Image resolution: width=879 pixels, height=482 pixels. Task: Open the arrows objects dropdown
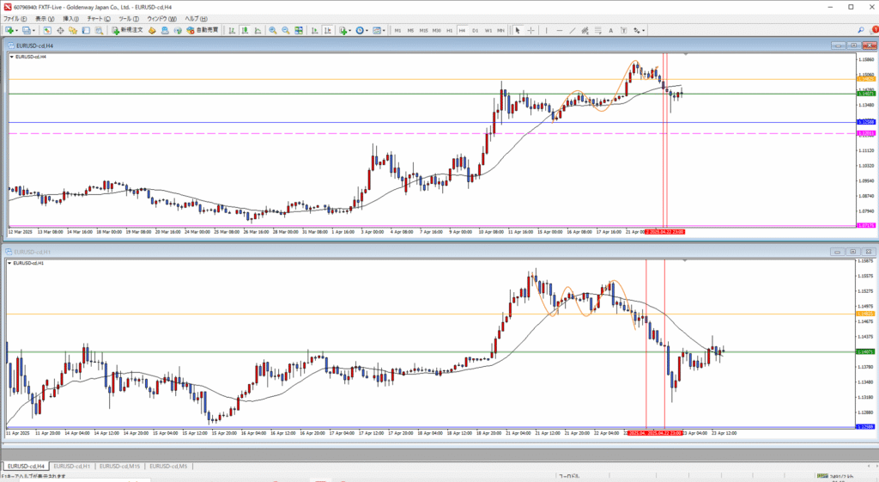(639, 30)
